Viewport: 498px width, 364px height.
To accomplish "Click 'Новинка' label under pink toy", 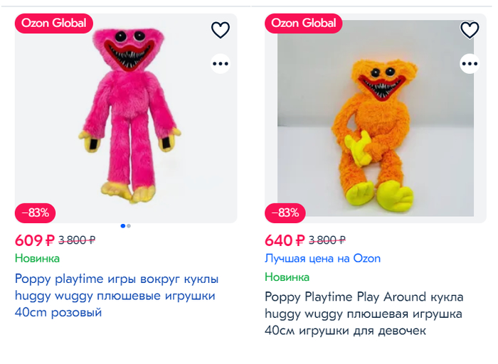I will [x=37, y=259].
